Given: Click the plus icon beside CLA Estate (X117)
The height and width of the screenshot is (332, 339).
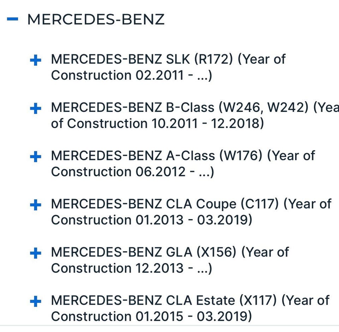Looking at the screenshot, I should [x=35, y=302].
